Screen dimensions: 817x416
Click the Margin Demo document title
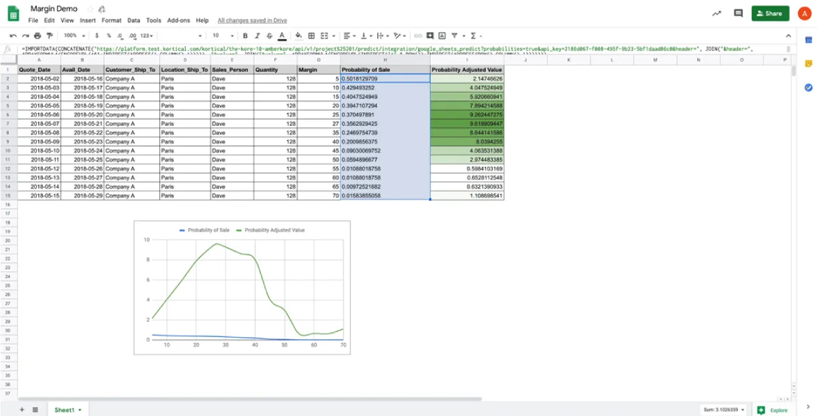[54, 9]
